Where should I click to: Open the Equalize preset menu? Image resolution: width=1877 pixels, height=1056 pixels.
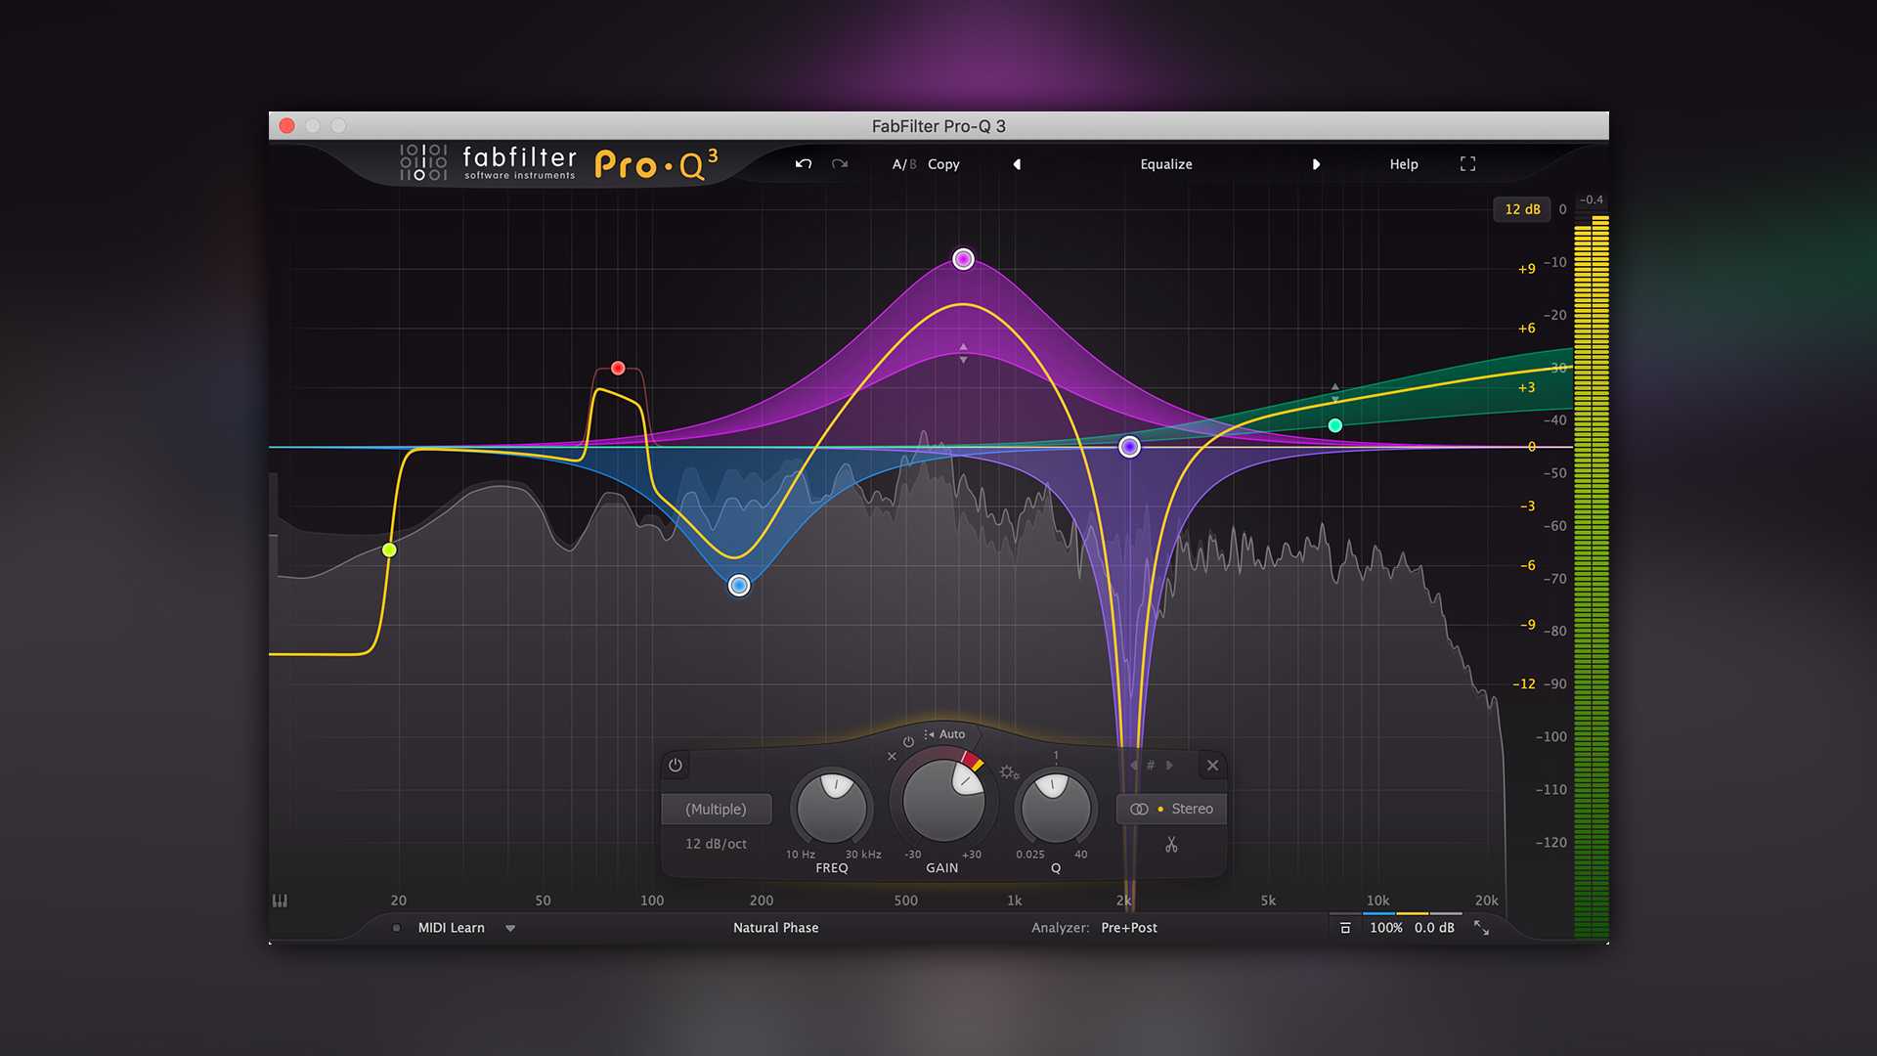(x=1166, y=164)
